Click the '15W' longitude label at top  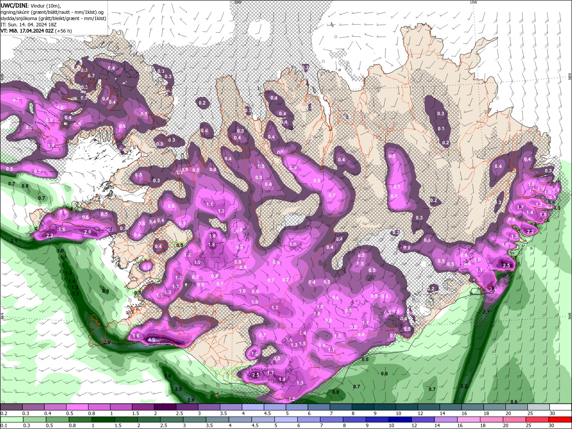click(473, 2)
